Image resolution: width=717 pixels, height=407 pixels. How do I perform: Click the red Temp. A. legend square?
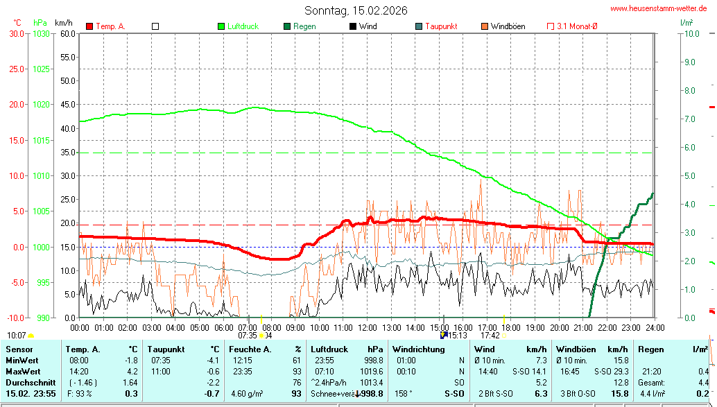(89, 26)
